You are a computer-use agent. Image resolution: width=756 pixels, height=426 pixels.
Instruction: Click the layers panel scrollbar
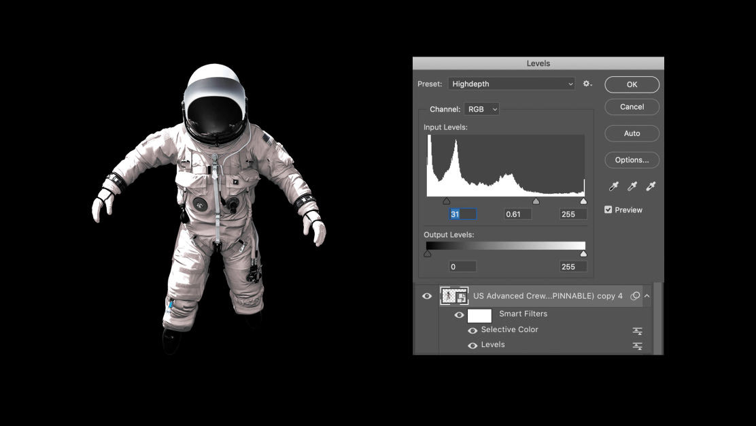coord(658,318)
